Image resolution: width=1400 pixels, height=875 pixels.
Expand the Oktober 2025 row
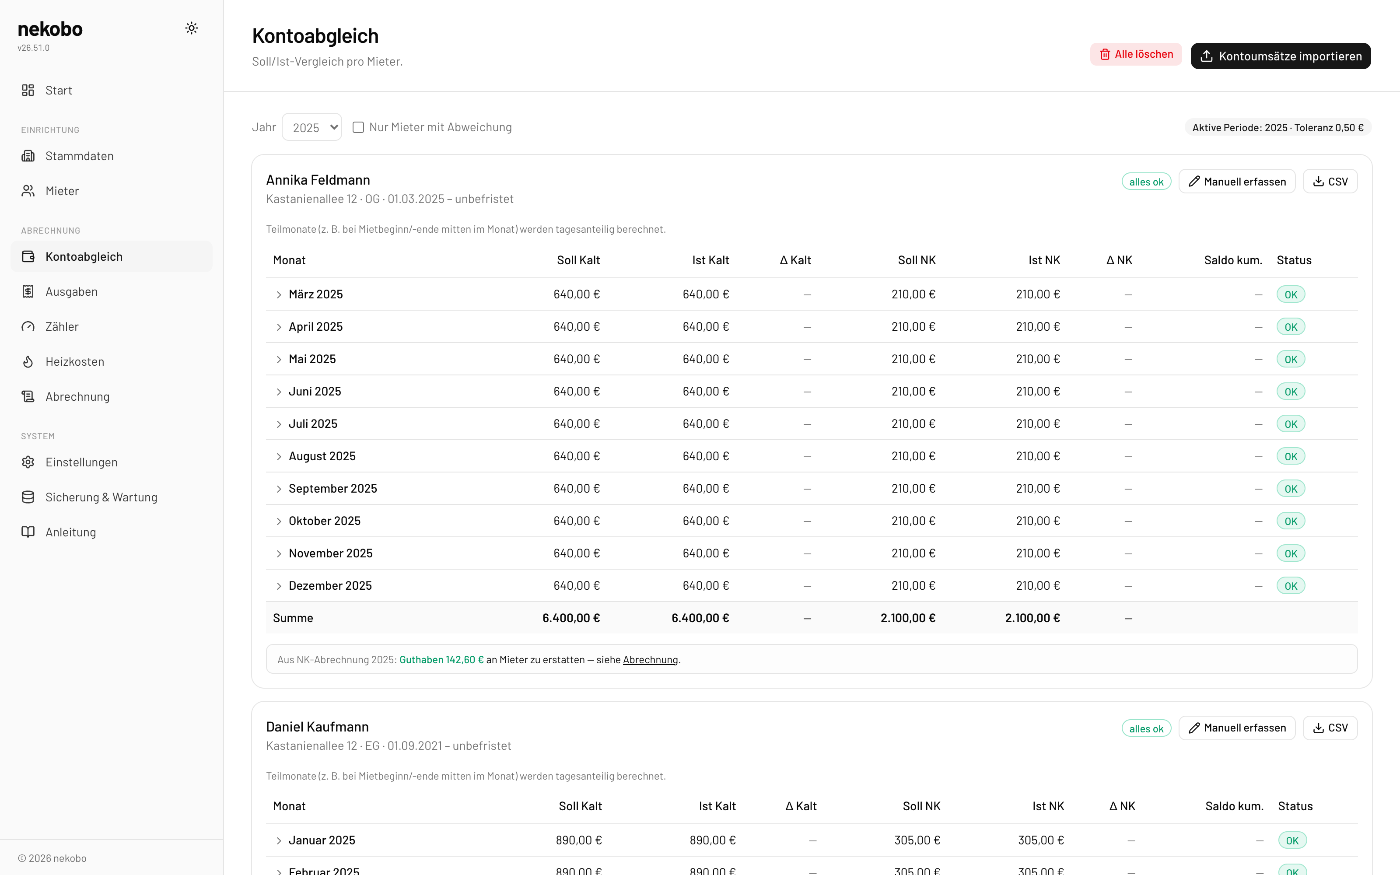click(x=279, y=521)
